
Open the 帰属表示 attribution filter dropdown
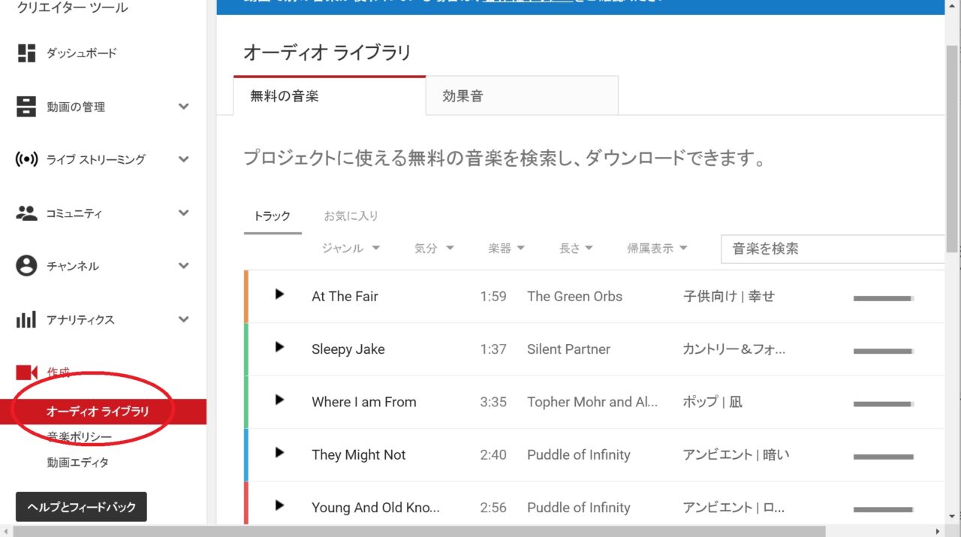[657, 249]
